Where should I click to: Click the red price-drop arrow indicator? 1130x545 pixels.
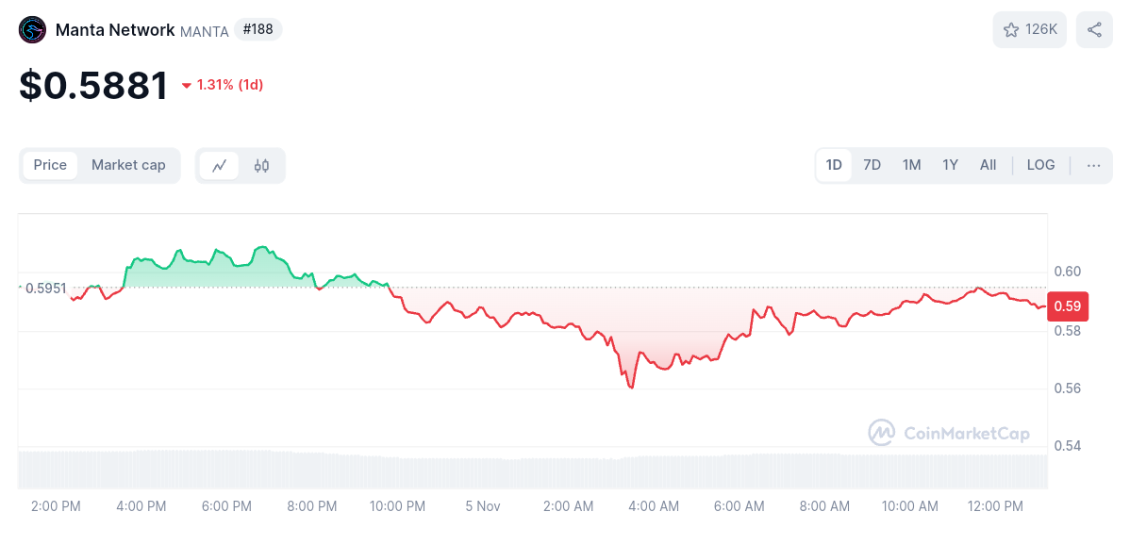[x=186, y=85]
